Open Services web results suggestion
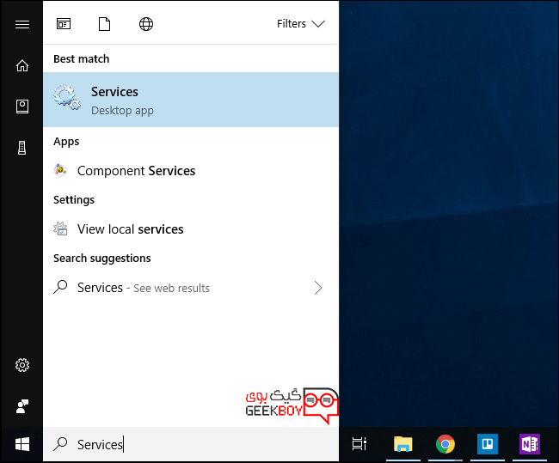559x463 pixels. [191, 288]
